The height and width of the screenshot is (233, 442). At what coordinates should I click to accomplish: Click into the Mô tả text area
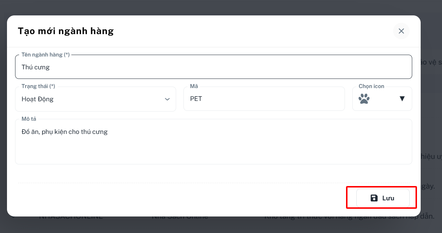point(213,142)
